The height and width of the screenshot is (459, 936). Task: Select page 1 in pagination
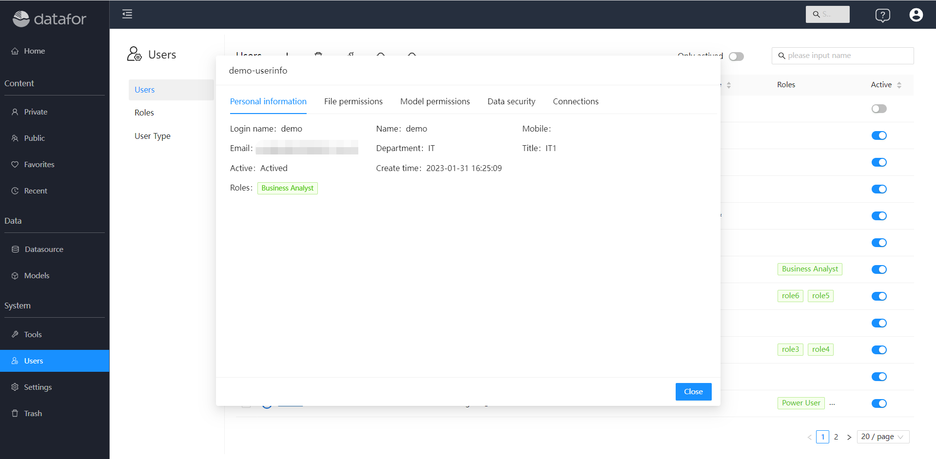pos(823,437)
